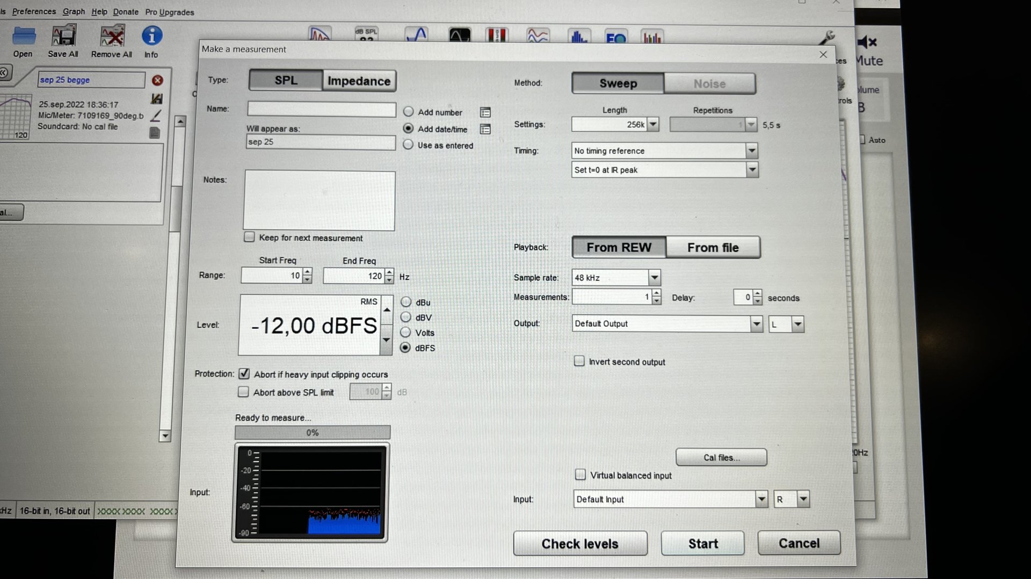Click the Cal files... button

[721, 457]
